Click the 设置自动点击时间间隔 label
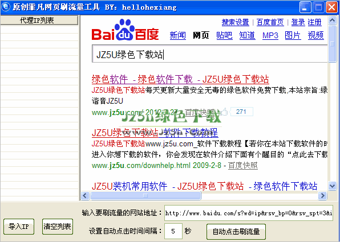Viewport: 340px width, 242px height. [126, 231]
